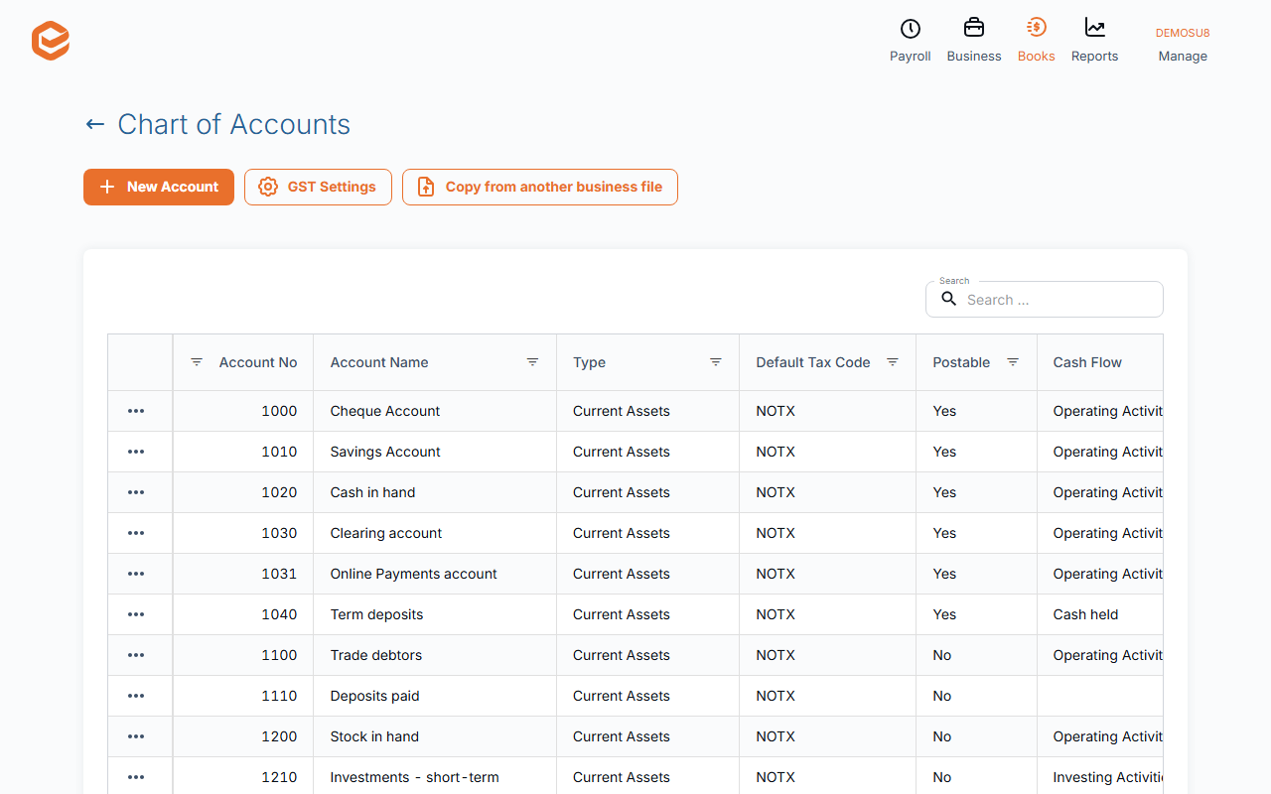This screenshot has height=794, width=1271.
Task: Open filter for Type column
Action: [715, 362]
